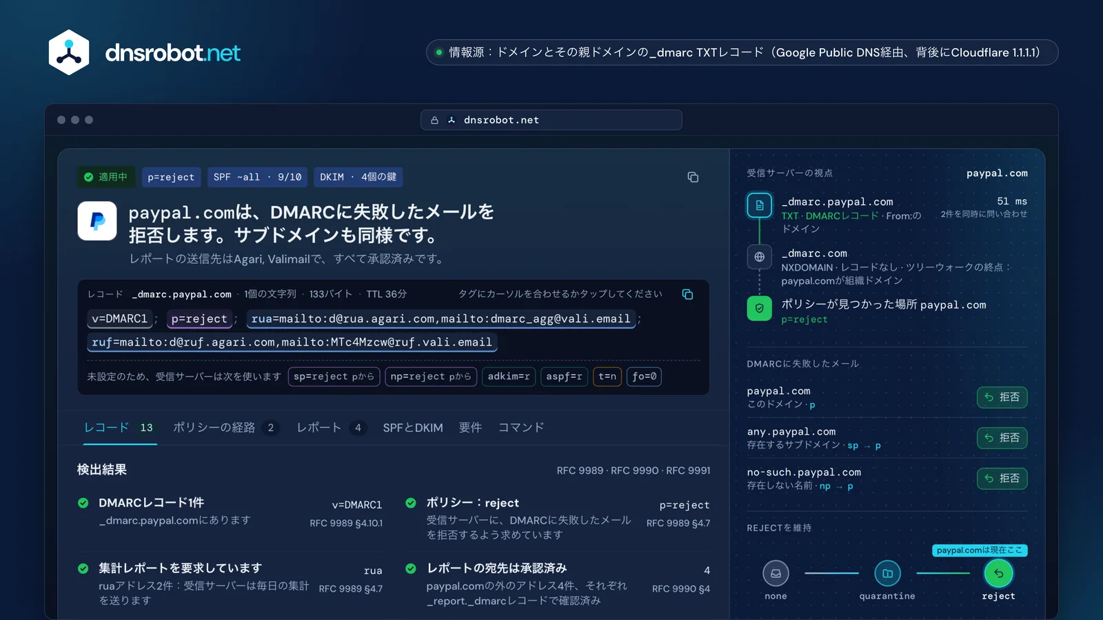Click the SPF ~all 9/10 badge
This screenshot has height=620, width=1103.
pyautogui.click(x=257, y=177)
